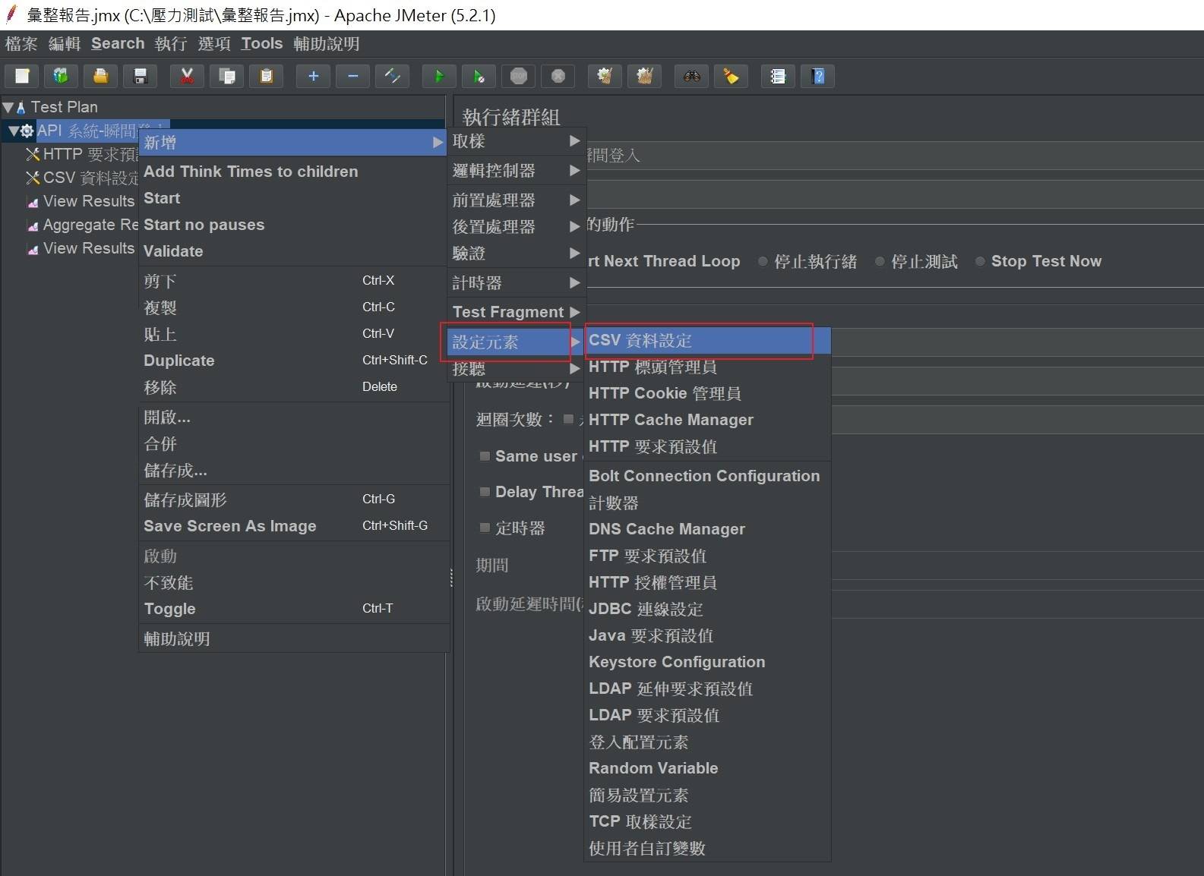The height and width of the screenshot is (876, 1204).
Task: Expand the 新增 submenu
Action: 293,142
